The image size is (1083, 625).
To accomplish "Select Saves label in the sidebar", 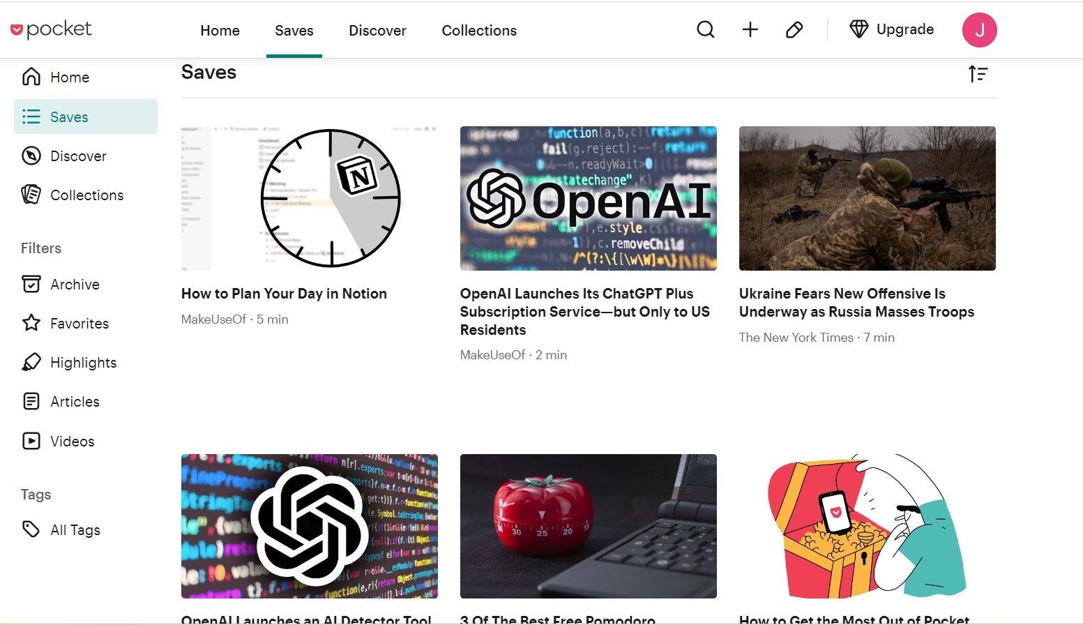I will 69,116.
